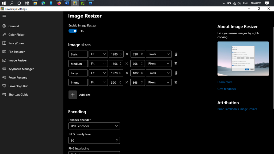Viewport: 274px width, 154px height.
Task: Open the hamburger navigation menu
Action: click(4, 16)
